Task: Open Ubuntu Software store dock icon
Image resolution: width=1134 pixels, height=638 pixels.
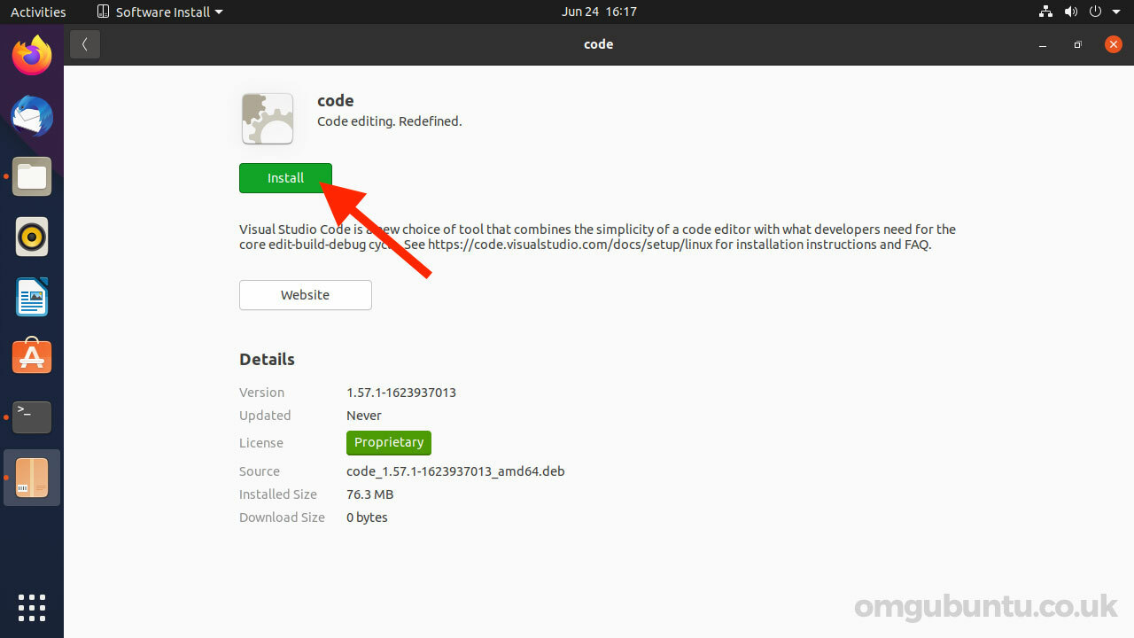Action: point(32,356)
